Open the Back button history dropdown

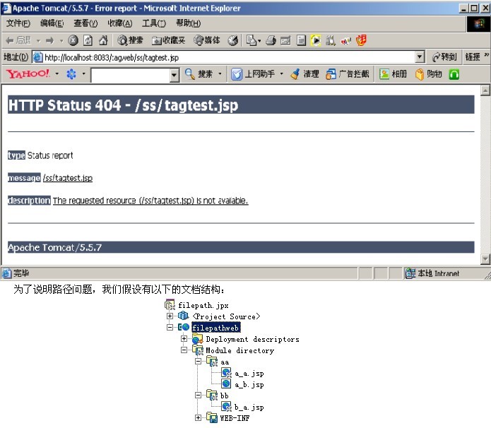click(39, 41)
